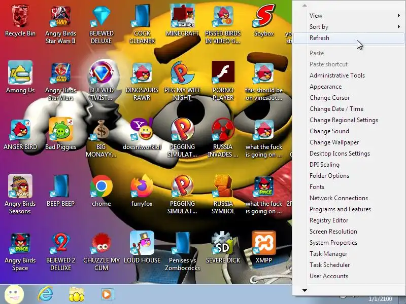Screen dimensions: 406x304
Task: Select the MINECRAFT desktop icon
Action: (182, 16)
